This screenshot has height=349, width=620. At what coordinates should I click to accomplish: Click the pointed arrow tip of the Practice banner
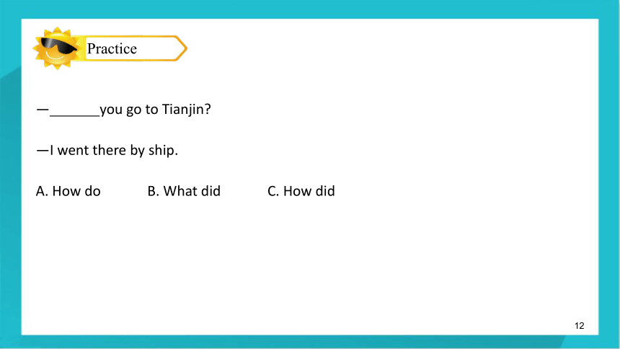click(x=181, y=48)
